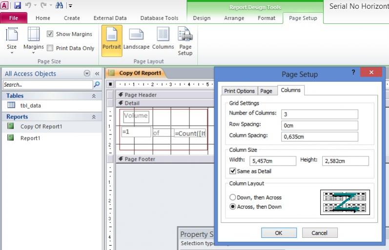This screenshot has width=389, height=250.
Task: Switch to Print Options tab in dialog
Action: 239,91
